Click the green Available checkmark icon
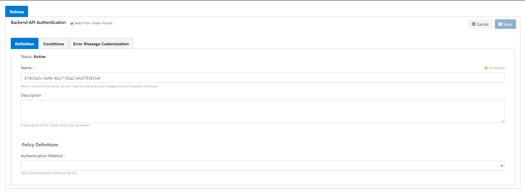525x193 pixels. [x=486, y=68]
